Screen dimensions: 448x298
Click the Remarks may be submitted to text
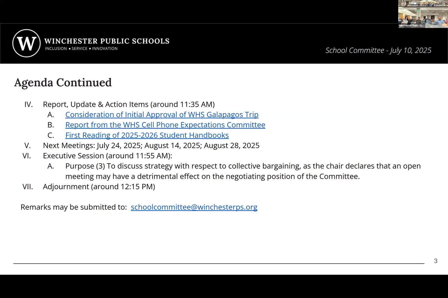pos(74,207)
